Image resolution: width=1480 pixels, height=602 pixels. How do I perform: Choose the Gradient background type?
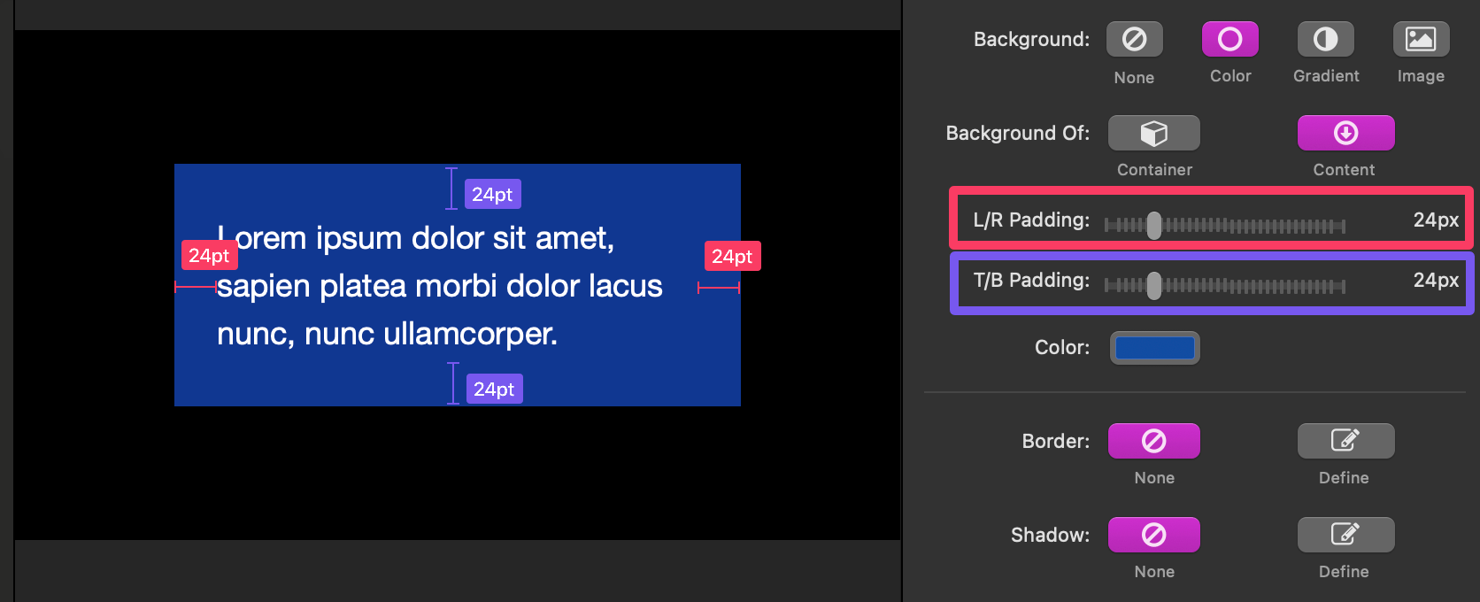click(x=1325, y=40)
